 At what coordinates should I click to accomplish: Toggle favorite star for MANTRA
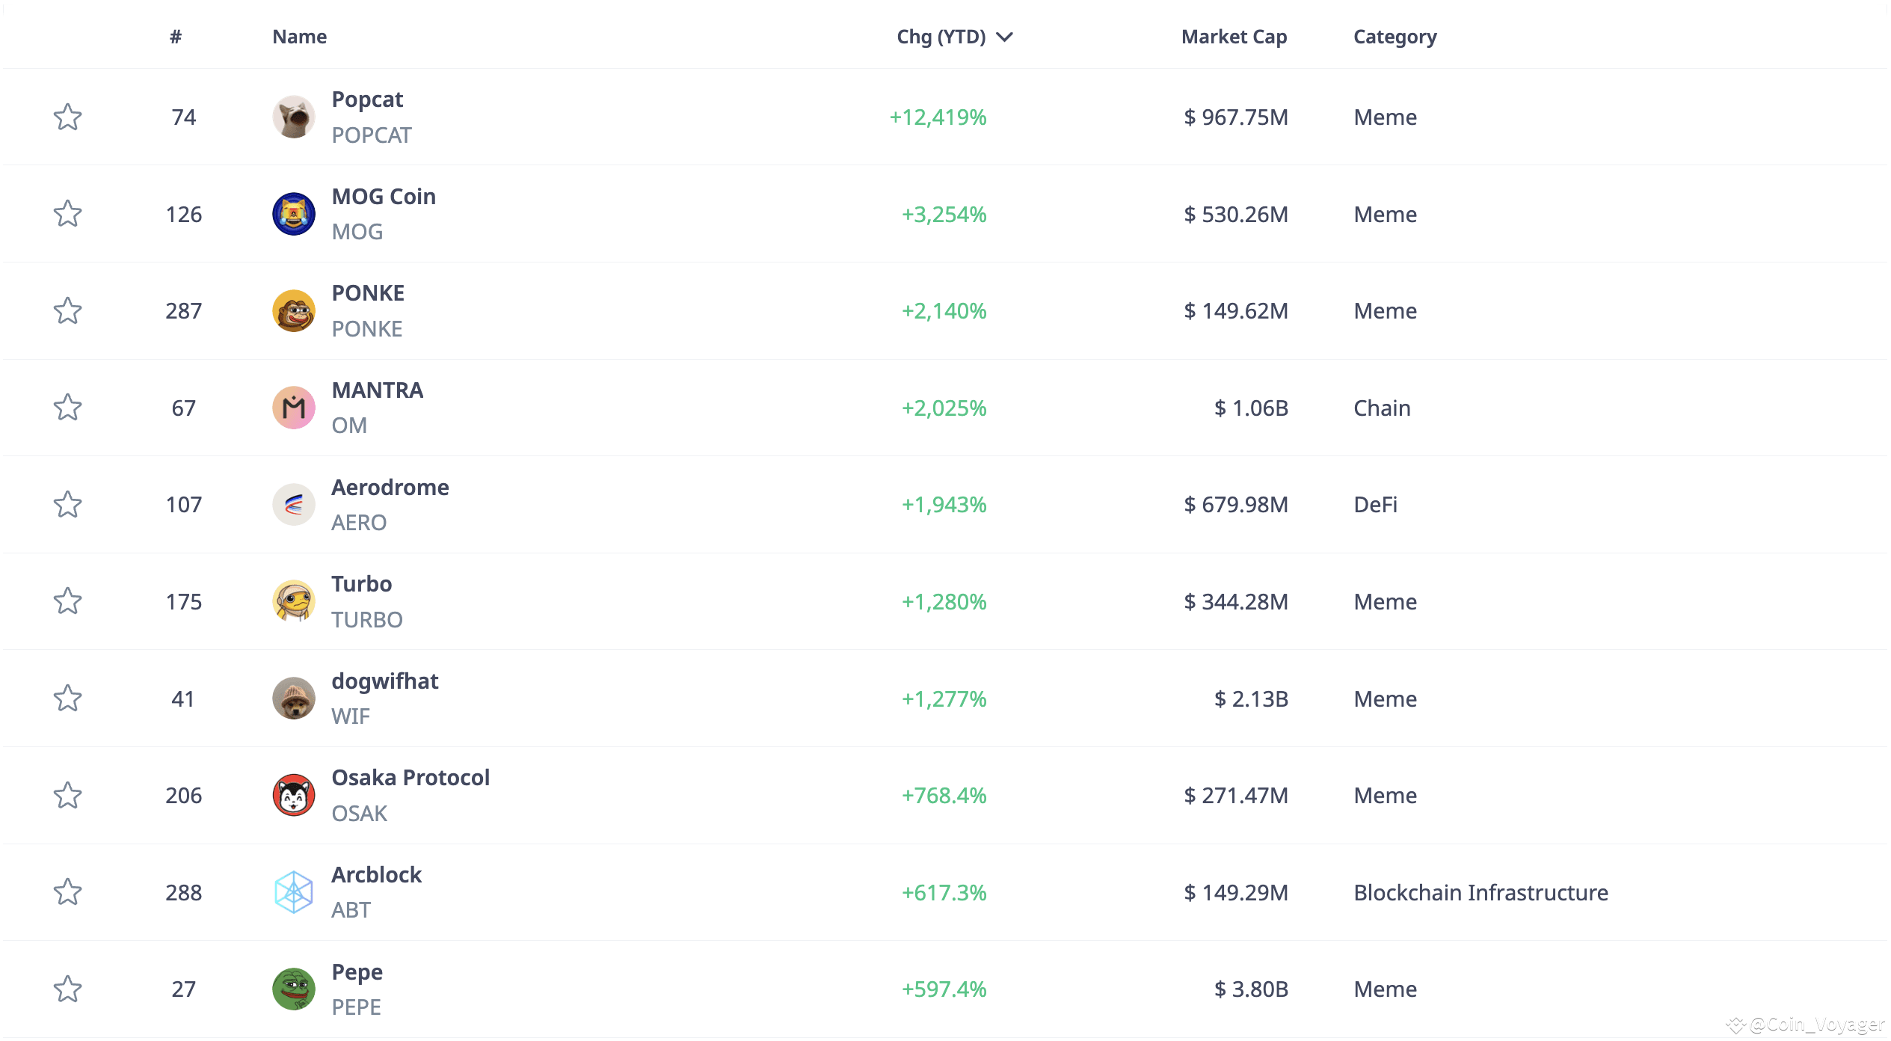point(67,408)
